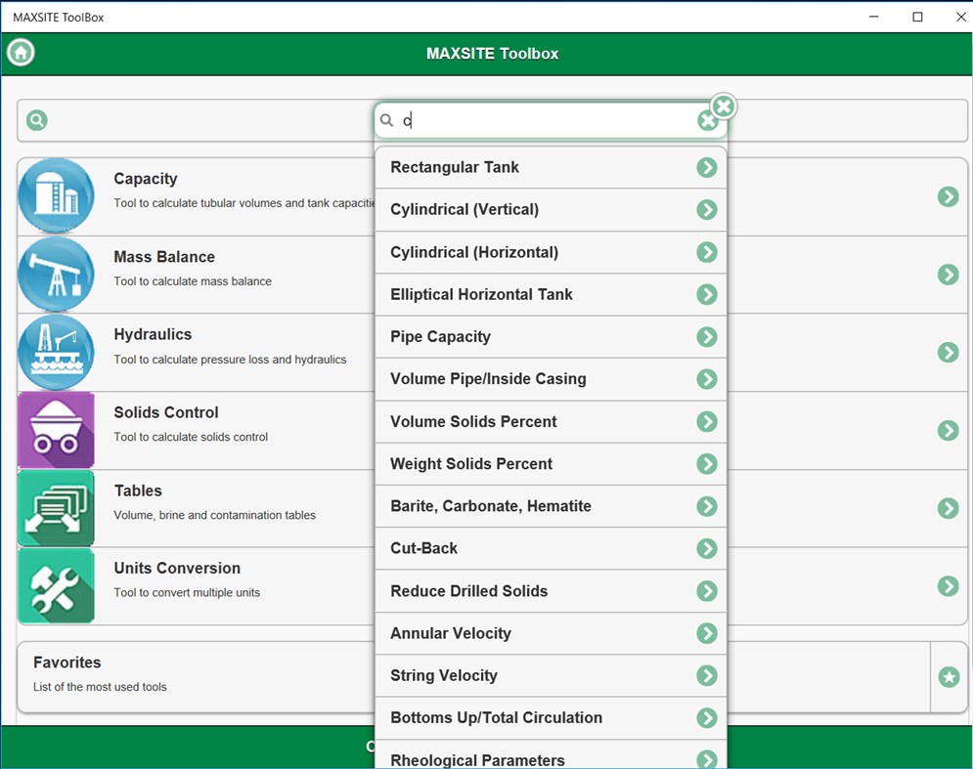Click the green search magnifier icon
This screenshot has width=973, height=769.
click(x=36, y=119)
